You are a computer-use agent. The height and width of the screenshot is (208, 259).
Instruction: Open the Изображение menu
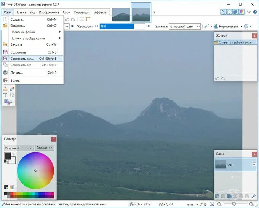49,12
